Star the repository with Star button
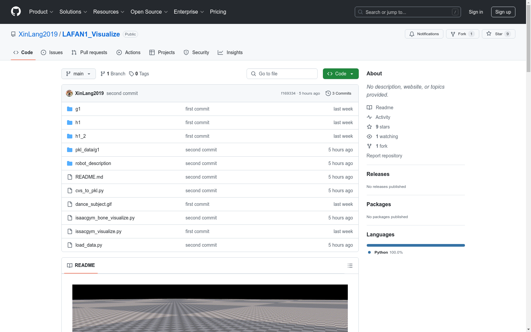Viewport: 531px width, 332px height. (498, 34)
